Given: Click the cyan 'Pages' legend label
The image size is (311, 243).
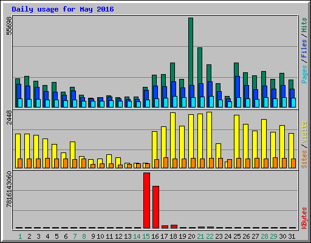Looking at the screenshot, I should (304, 74).
